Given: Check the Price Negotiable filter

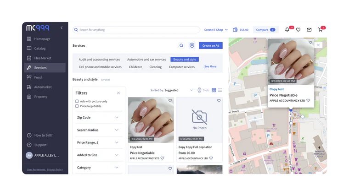Looking at the screenshot, I should (77, 106).
